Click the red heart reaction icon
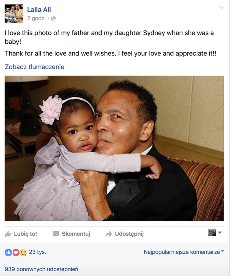Screen dimensions: 230x276 pyautogui.click(x=16, y=253)
